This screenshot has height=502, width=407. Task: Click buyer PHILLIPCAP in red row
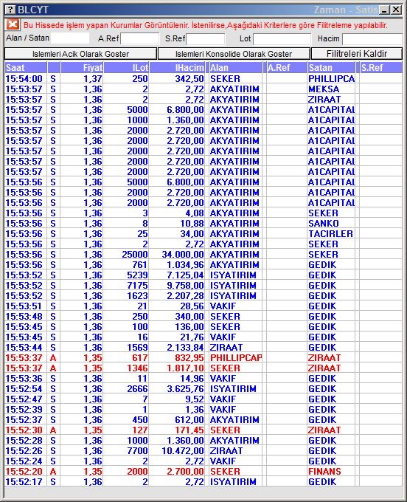(235, 357)
